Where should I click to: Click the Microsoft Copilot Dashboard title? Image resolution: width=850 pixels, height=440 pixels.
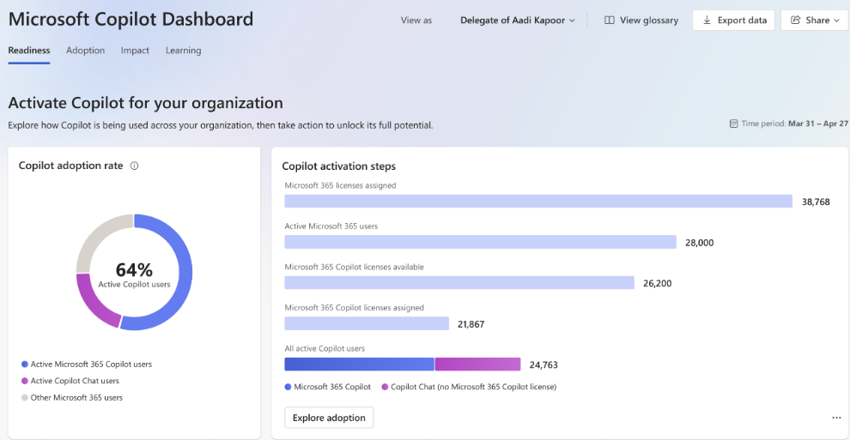tap(131, 20)
